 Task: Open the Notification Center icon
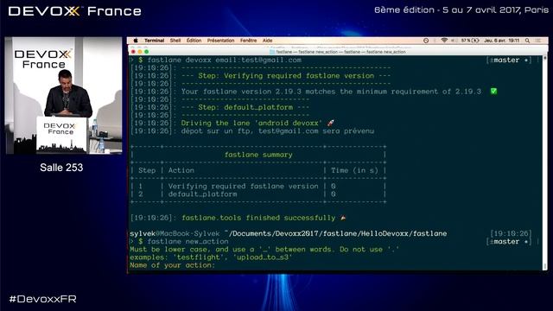click(538, 41)
